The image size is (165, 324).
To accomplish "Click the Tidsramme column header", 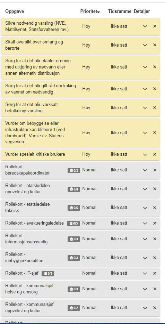I will 120,11.
